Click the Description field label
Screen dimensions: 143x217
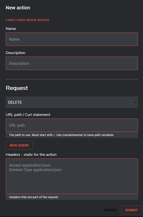click(x=15, y=53)
